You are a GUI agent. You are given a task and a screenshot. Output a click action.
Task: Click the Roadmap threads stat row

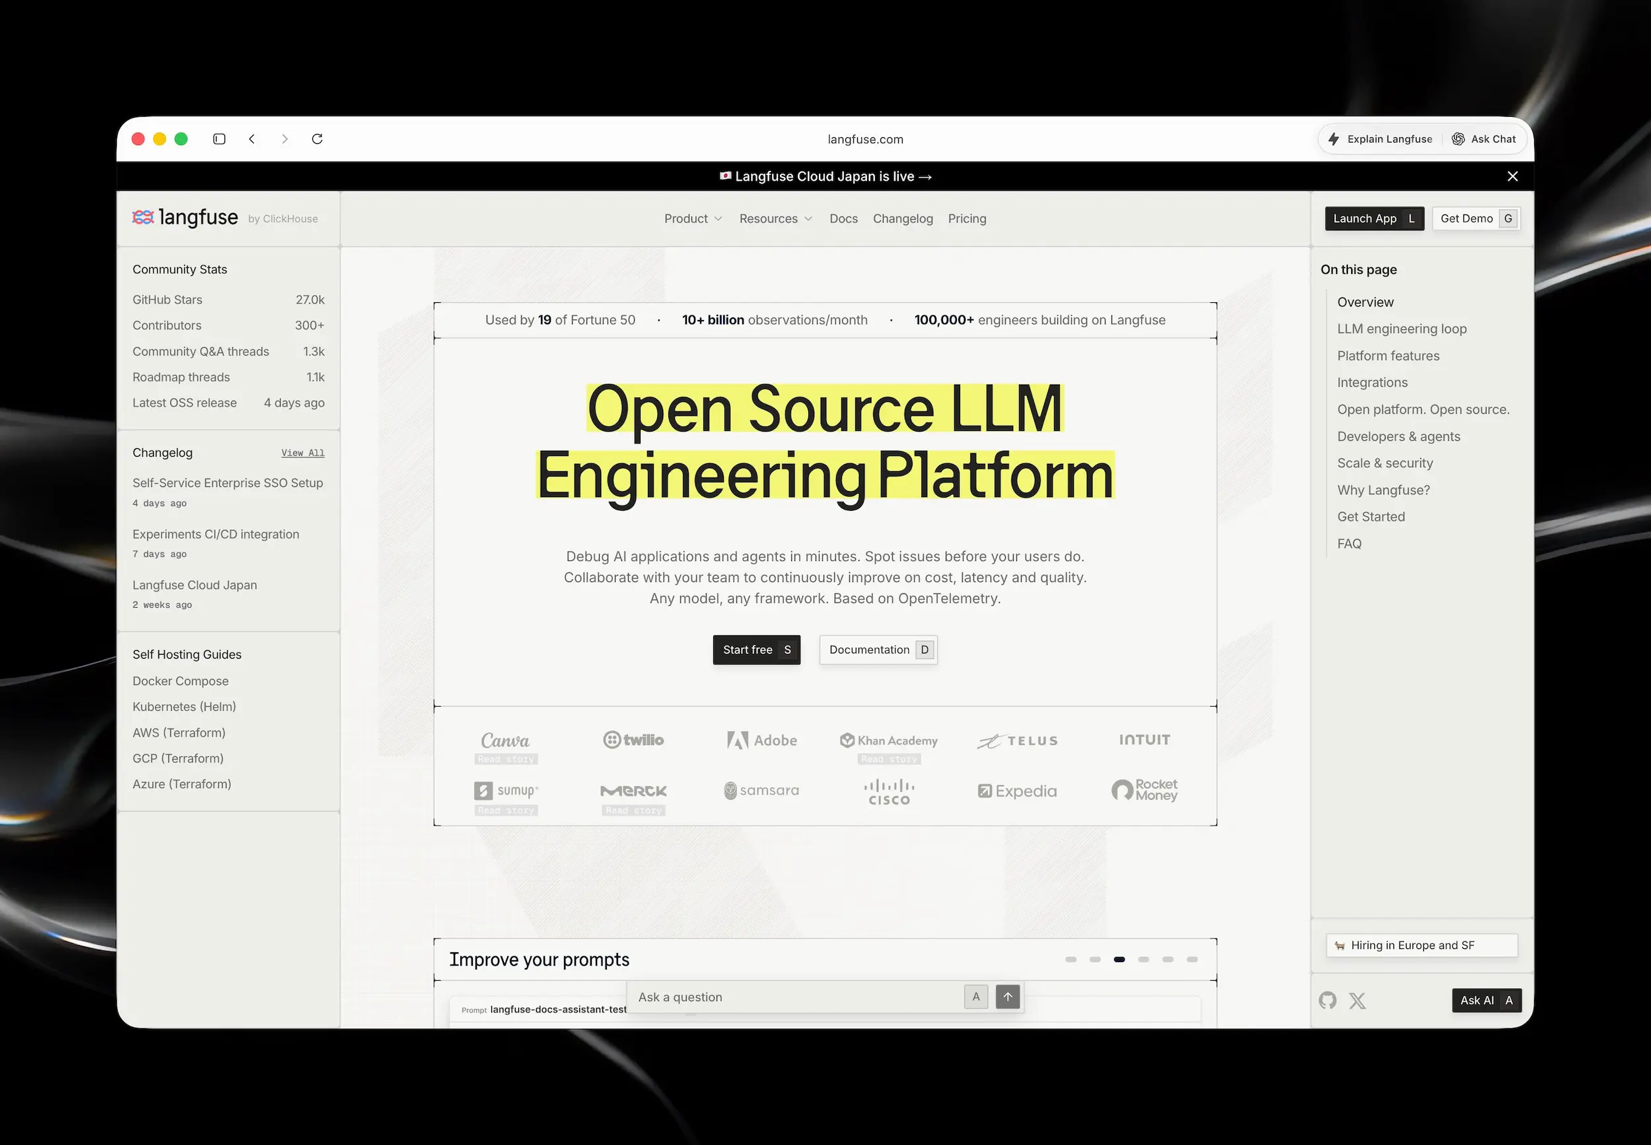click(228, 377)
